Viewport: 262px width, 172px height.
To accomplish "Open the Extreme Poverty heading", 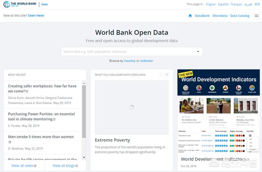I will [x=112, y=140].
